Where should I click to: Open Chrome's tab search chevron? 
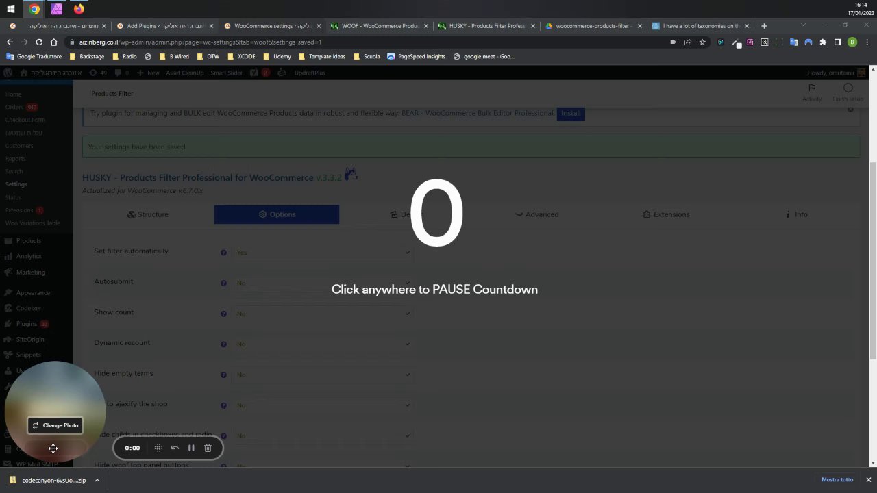coord(803,25)
